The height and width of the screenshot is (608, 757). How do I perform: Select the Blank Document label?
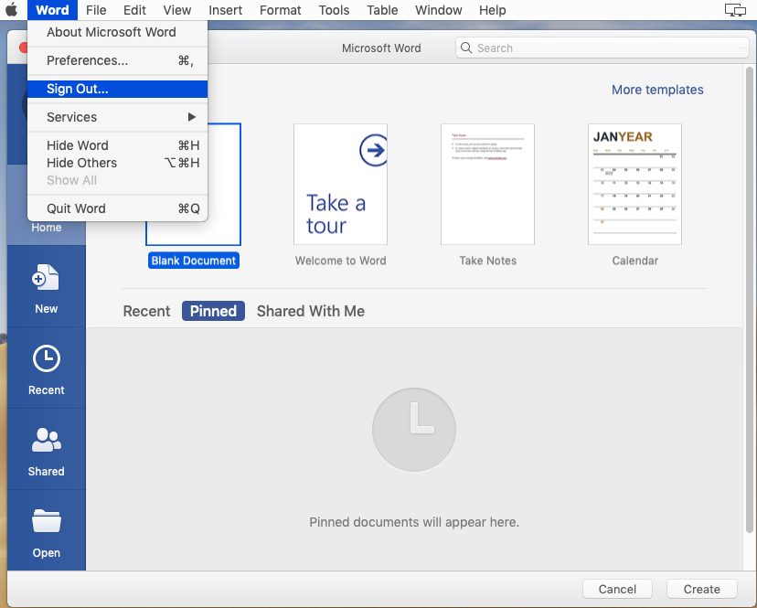(x=194, y=261)
